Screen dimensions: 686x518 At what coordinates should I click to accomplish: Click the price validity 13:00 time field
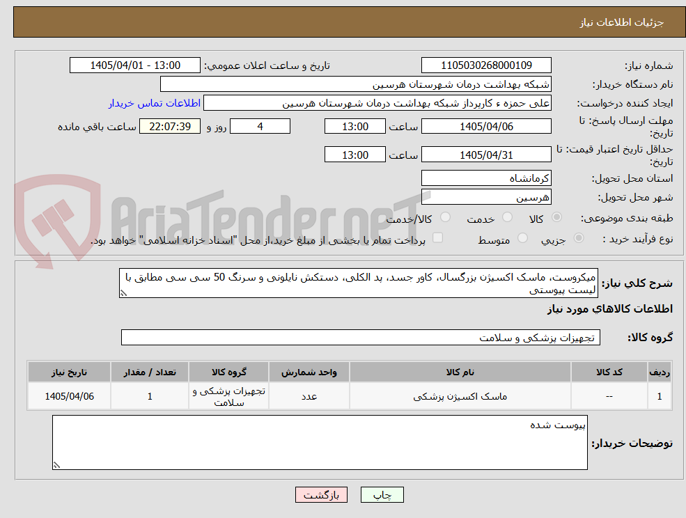[354, 155]
